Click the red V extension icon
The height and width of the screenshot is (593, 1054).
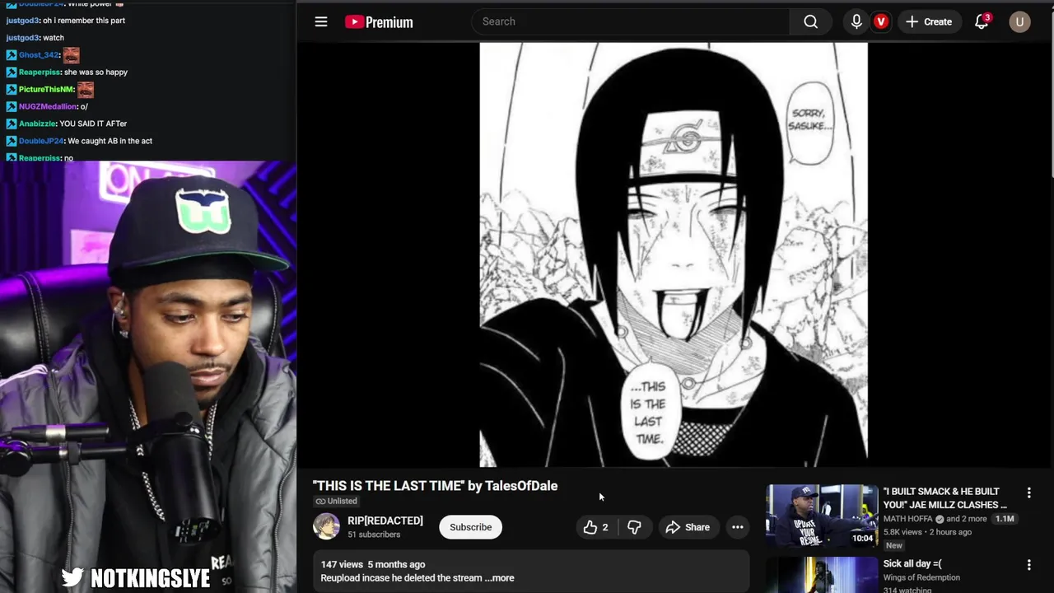(881, 22)
